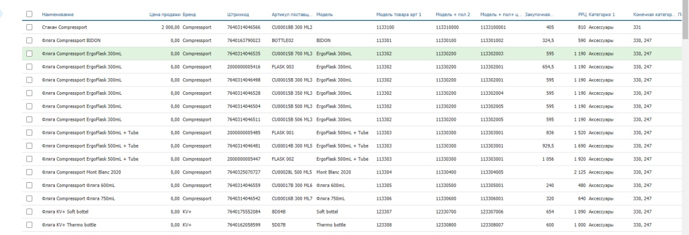The image size is (689, 235).
Task: Tick the Фляга KV+ Thermo bottle checkbox
Action: tap(30, 225)
